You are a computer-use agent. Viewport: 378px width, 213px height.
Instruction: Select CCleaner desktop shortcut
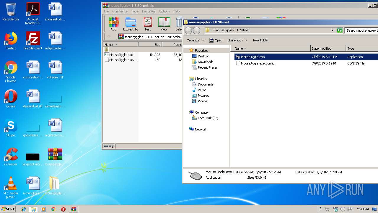click(11, 157)
